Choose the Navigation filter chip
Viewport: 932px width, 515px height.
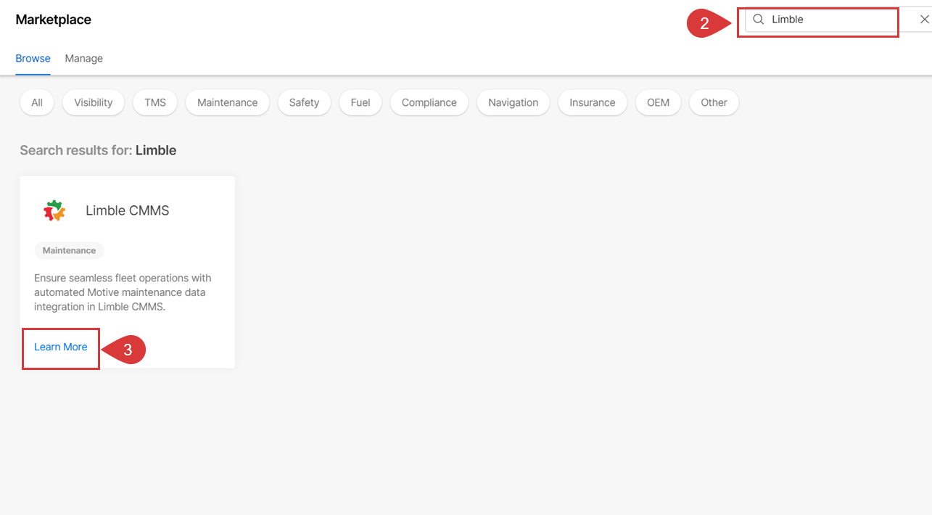point(514,102)
